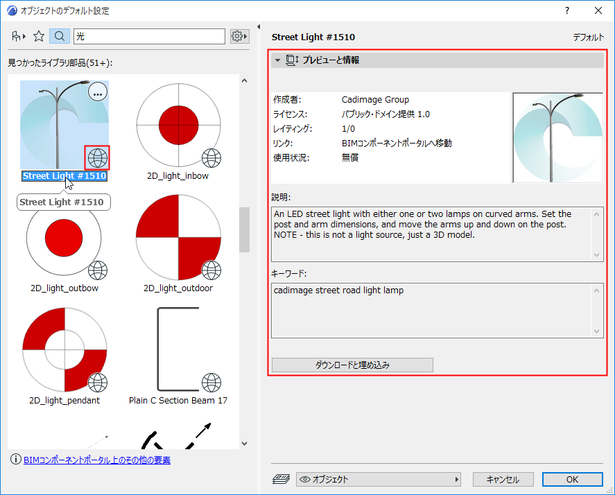Click the layer icon next to オブジェクト
615x495 pixels.
(281, 479)
